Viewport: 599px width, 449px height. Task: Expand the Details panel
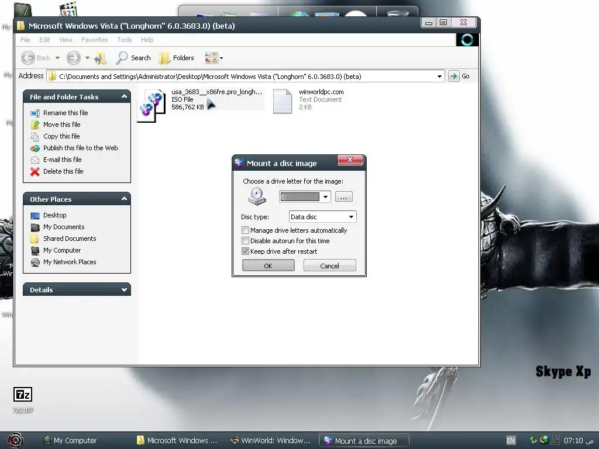(124, 290)
